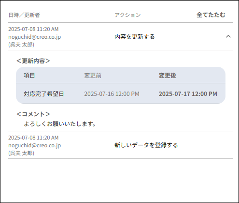Click the 変更後 table header

coord(168,76)
